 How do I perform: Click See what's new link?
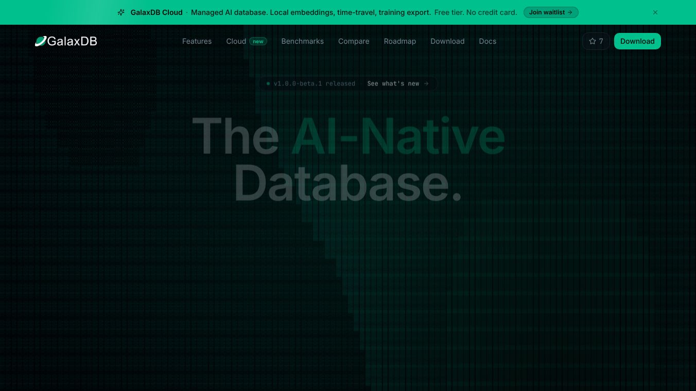pyautogui.click(x=398, y=83)
